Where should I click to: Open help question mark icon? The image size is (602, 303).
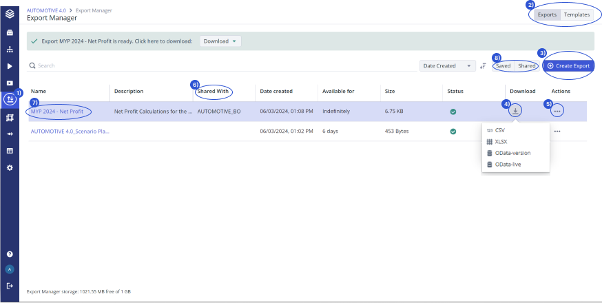[x=10, y=254]
